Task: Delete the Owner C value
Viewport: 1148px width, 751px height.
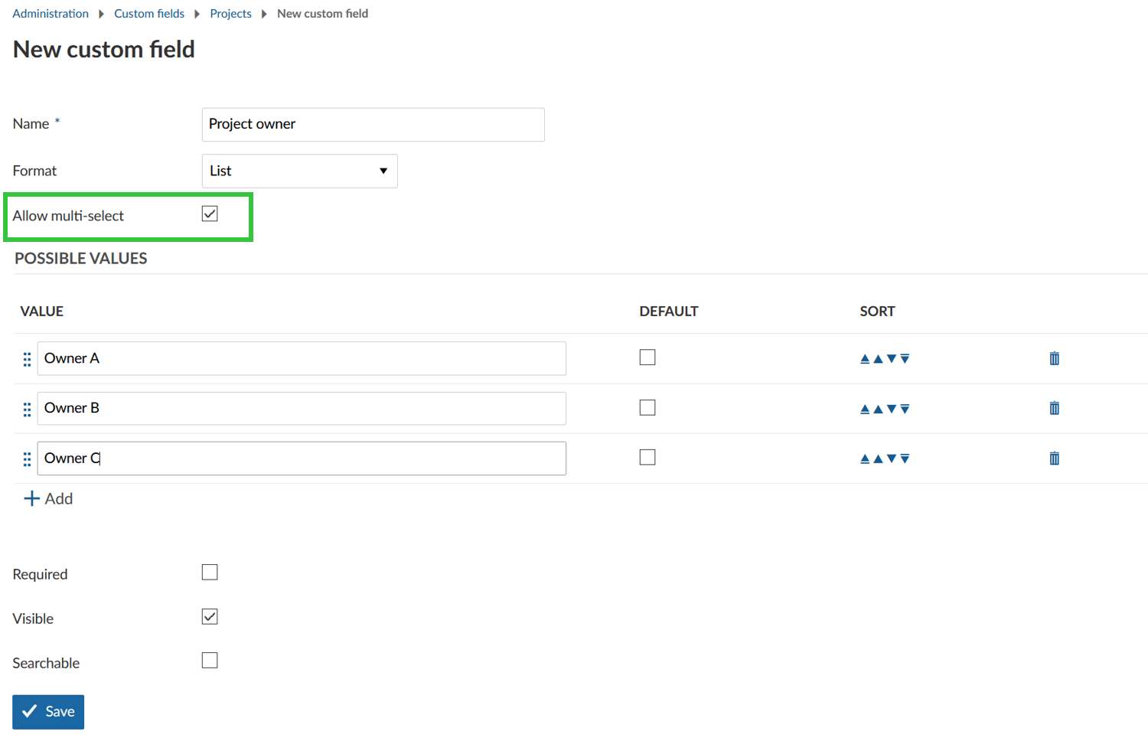Action: click(1054, 458)
